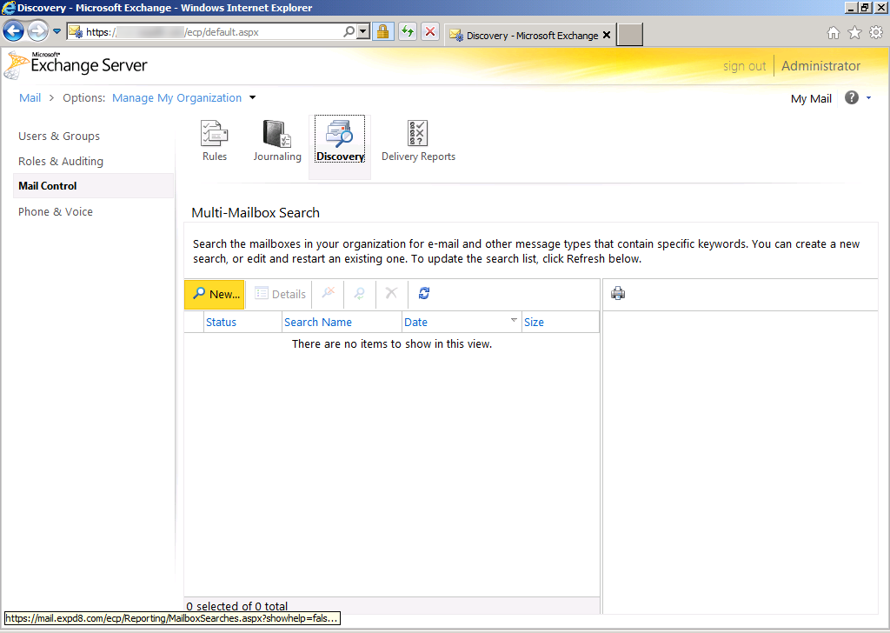Click the page icon in the address bar

(76, 32)
